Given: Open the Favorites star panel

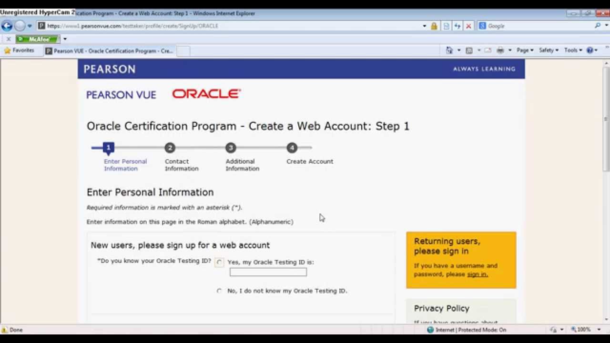Looking at the screenshot, I should 19,50.
